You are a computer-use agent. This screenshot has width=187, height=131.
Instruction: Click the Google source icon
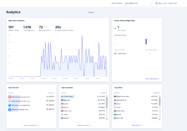[10, 101]
